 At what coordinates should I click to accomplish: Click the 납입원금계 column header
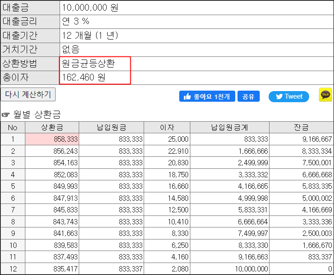pos(229,128)
